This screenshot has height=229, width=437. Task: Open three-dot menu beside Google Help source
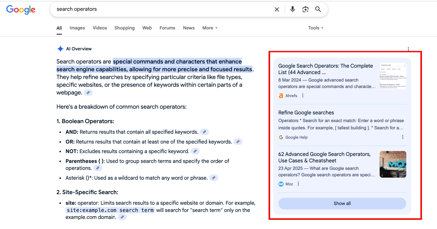tap(402, 137)
